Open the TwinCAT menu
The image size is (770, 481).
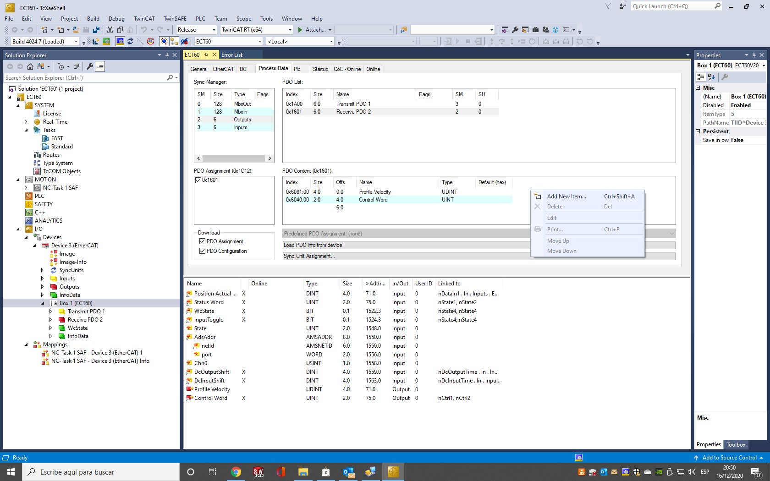[x=144, y=19]
